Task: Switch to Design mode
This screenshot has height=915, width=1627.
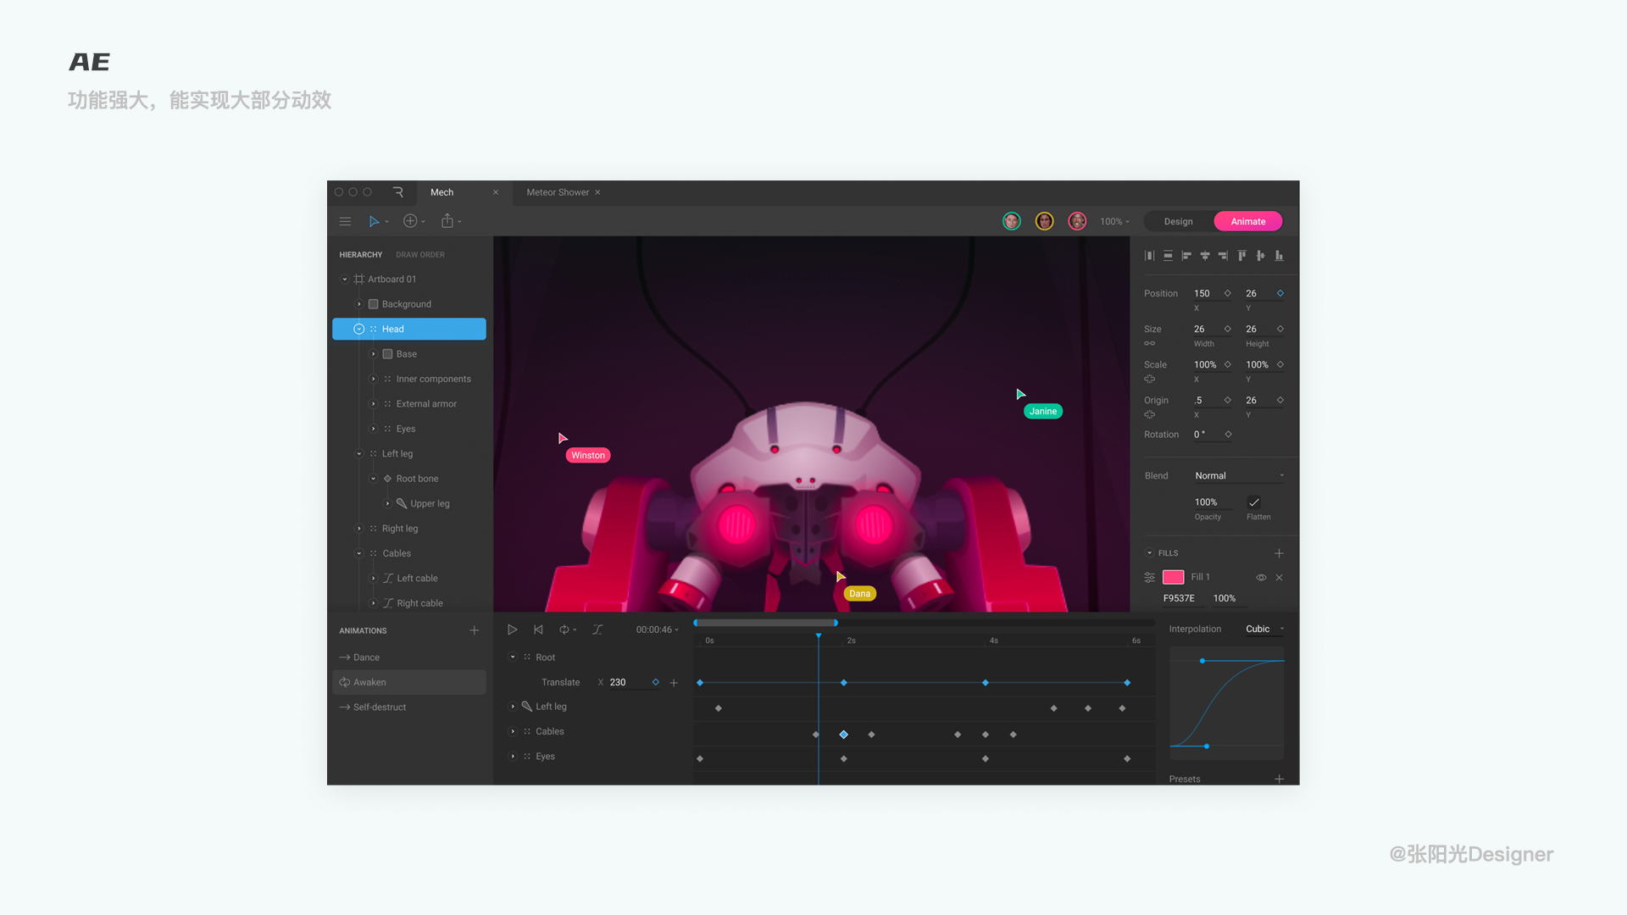Action: [1178, 221]
